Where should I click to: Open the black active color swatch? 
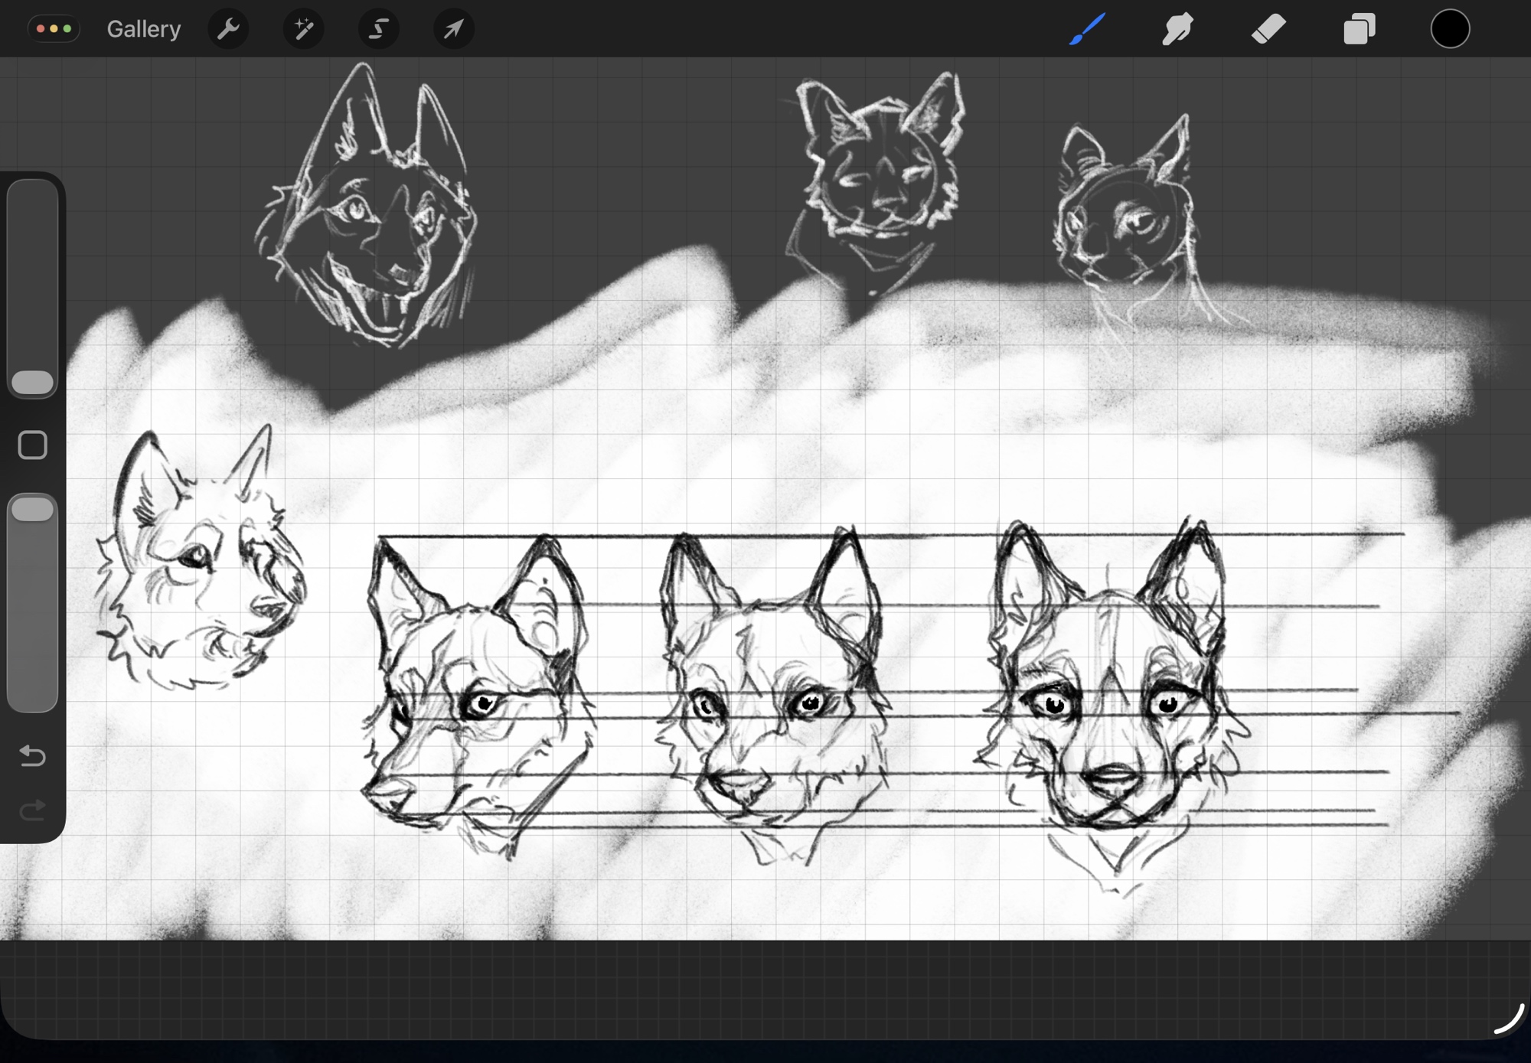point(1450,29)
